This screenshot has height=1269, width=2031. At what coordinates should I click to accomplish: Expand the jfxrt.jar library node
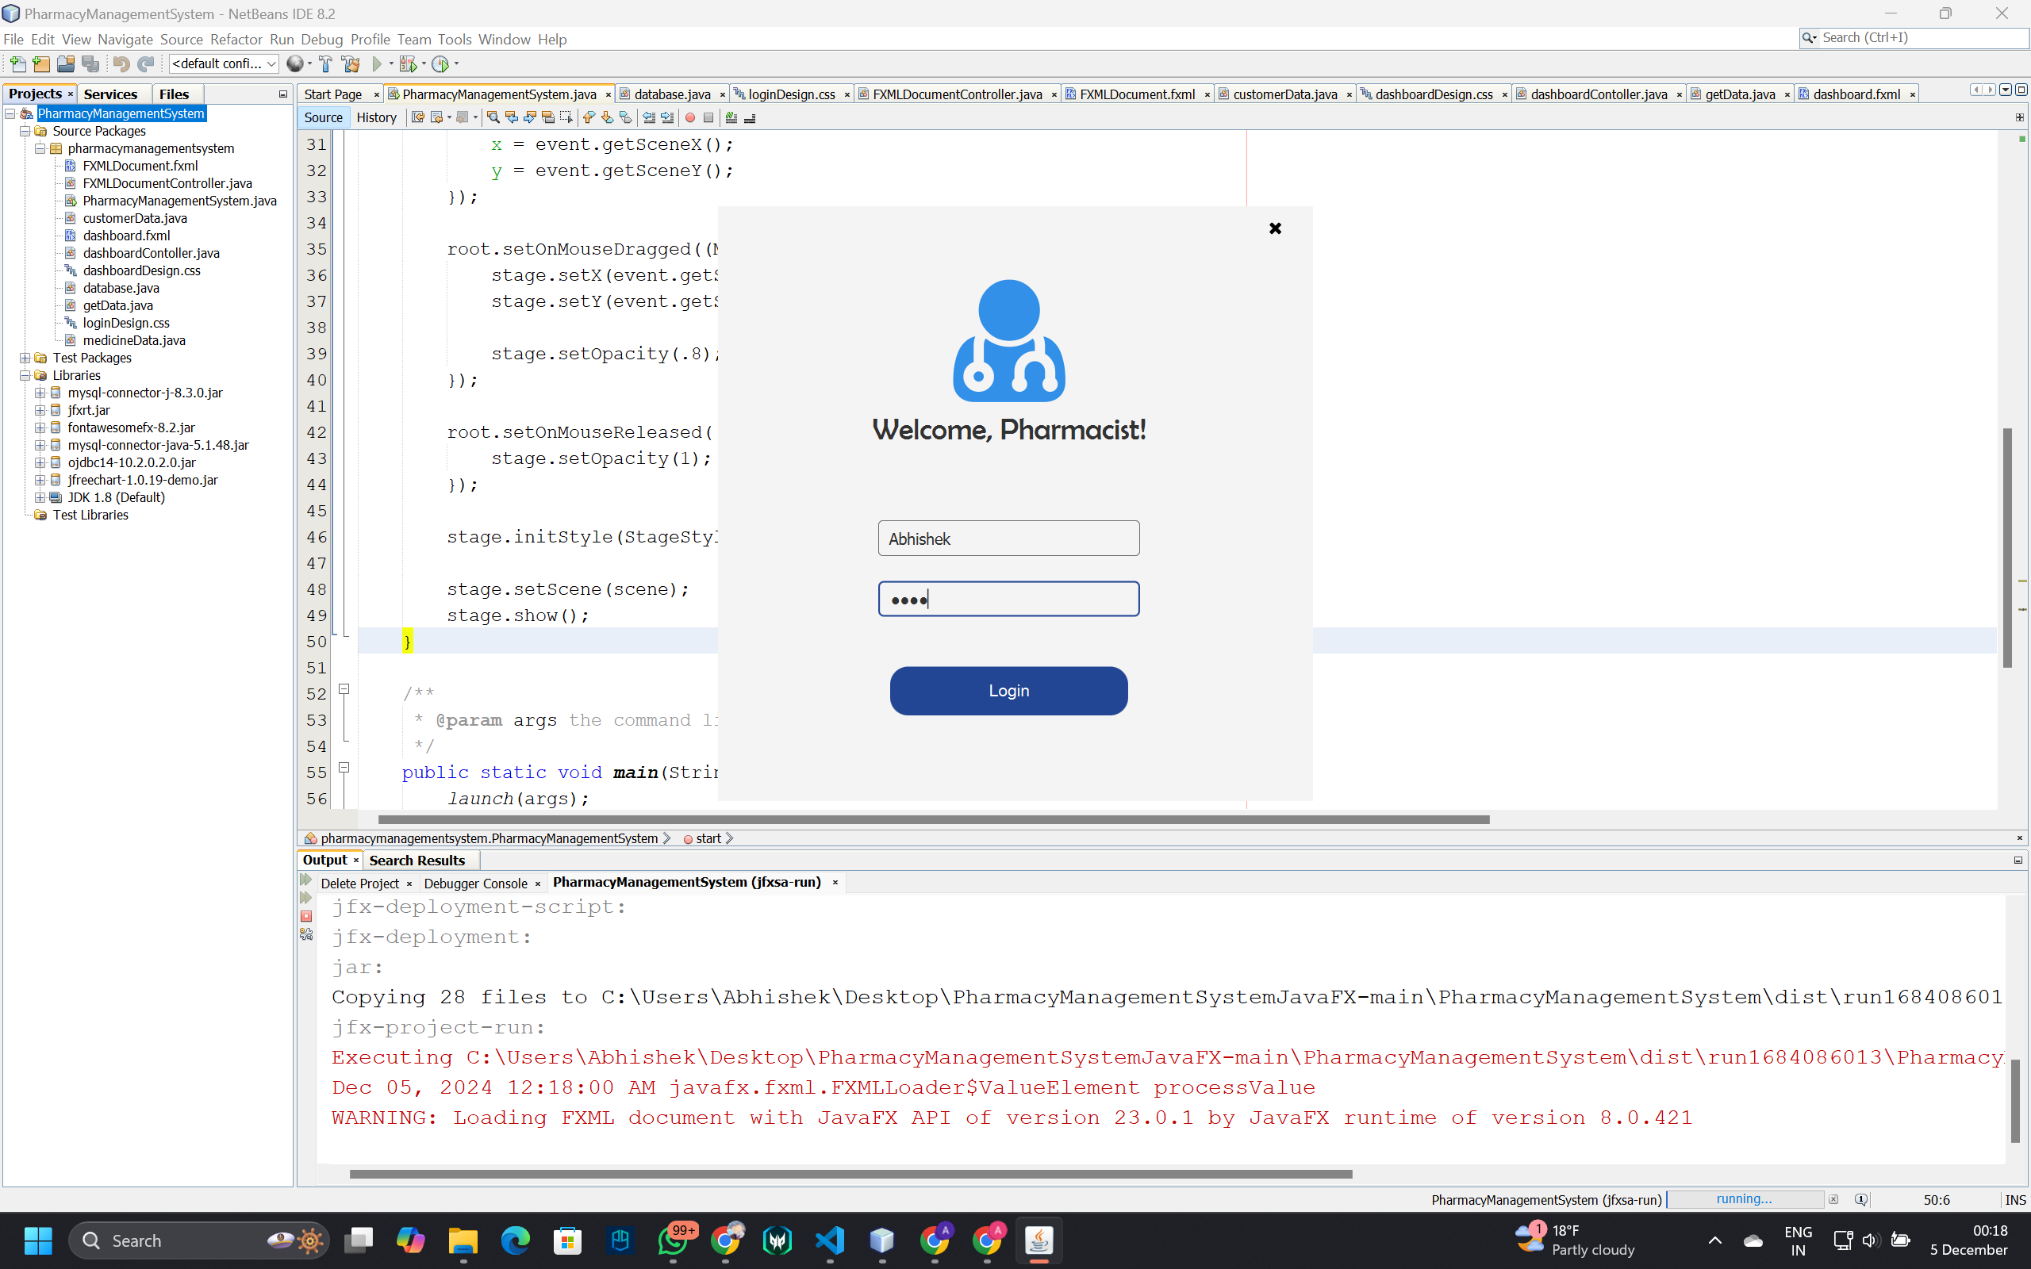pyautogui.click(x=40, y=410)
